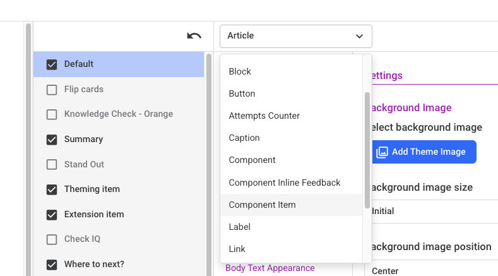Viewport: 498px width, 276px height.
Task: Select the Default preset row label
Action: pyautogui.click(x=79, y=64)
